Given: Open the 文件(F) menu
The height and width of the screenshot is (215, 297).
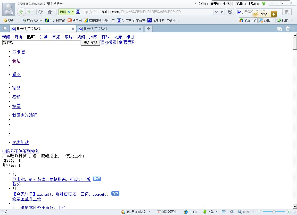Looking at the screenshot, I should 203,4.
